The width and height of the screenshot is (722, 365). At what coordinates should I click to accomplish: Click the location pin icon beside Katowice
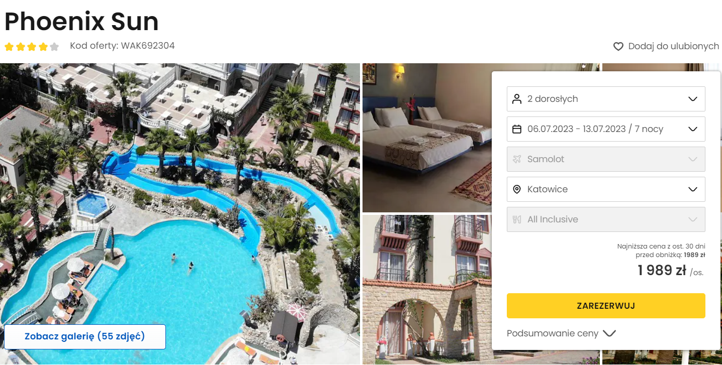tap(517, 189)
